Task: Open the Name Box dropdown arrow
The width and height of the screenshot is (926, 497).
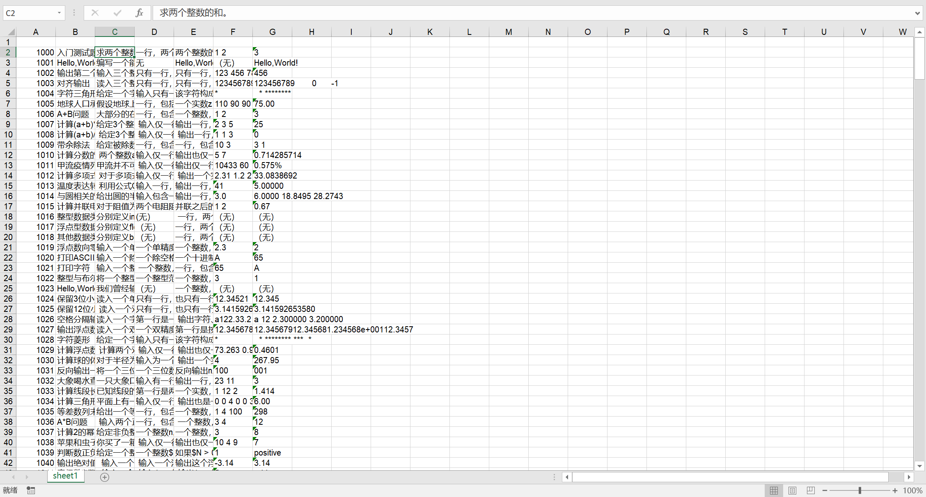Action: [59, 13]
